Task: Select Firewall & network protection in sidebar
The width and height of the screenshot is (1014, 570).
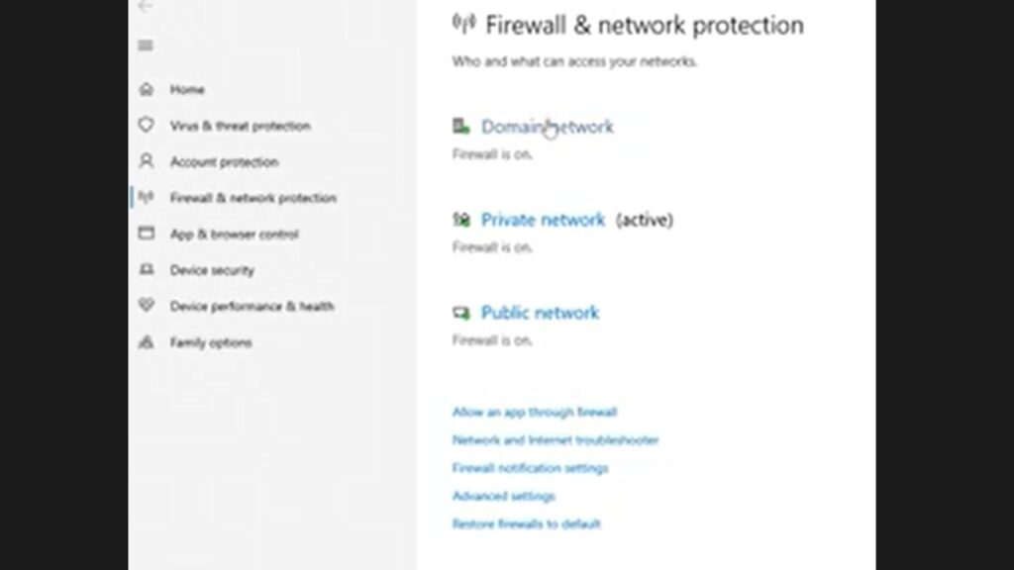Action: [x=253, y=198]
